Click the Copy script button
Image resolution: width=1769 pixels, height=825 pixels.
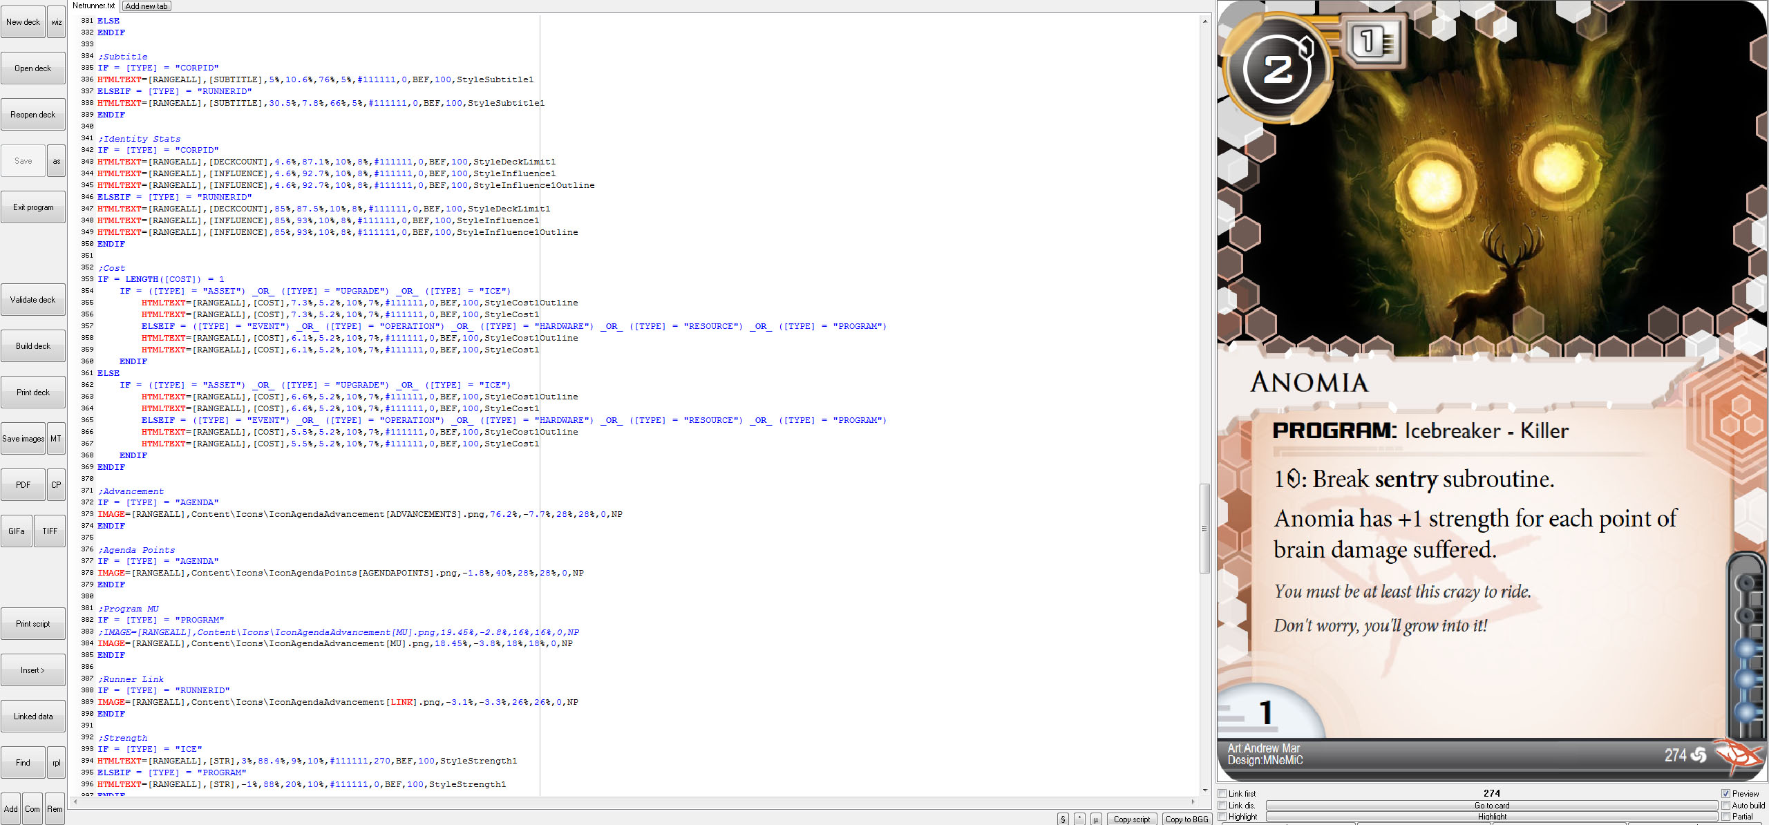(x=1131, y=819)
